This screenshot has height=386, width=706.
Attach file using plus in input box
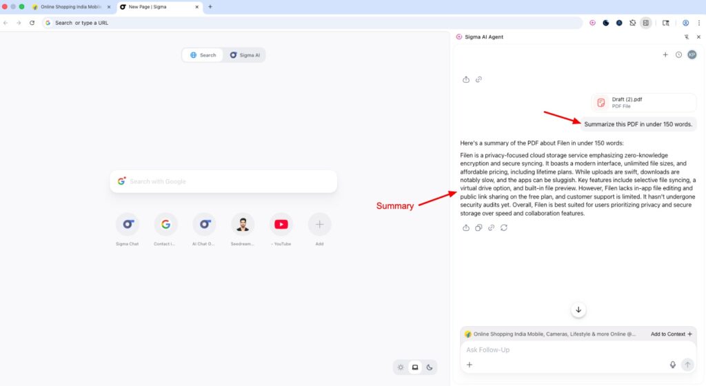point(470,365)
